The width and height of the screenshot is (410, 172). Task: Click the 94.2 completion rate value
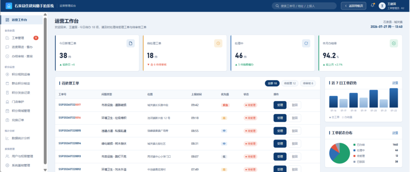tap(329, 56)
